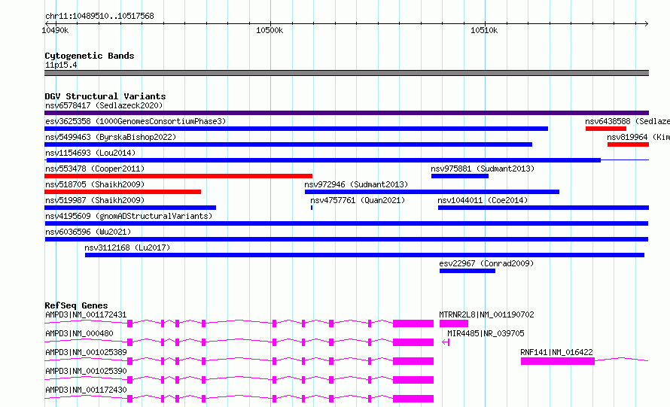The image size is (670, 407).
Task: Click the chr11:10489510..10517568 coordinate label
Action: (99, 17)
